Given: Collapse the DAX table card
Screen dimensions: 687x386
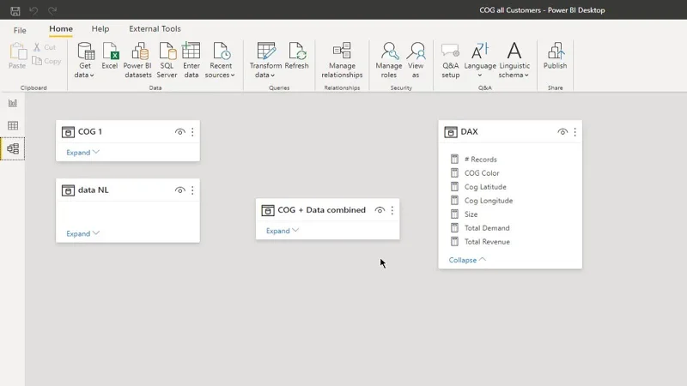Looking at the screenshot, I should coord(467,260).
